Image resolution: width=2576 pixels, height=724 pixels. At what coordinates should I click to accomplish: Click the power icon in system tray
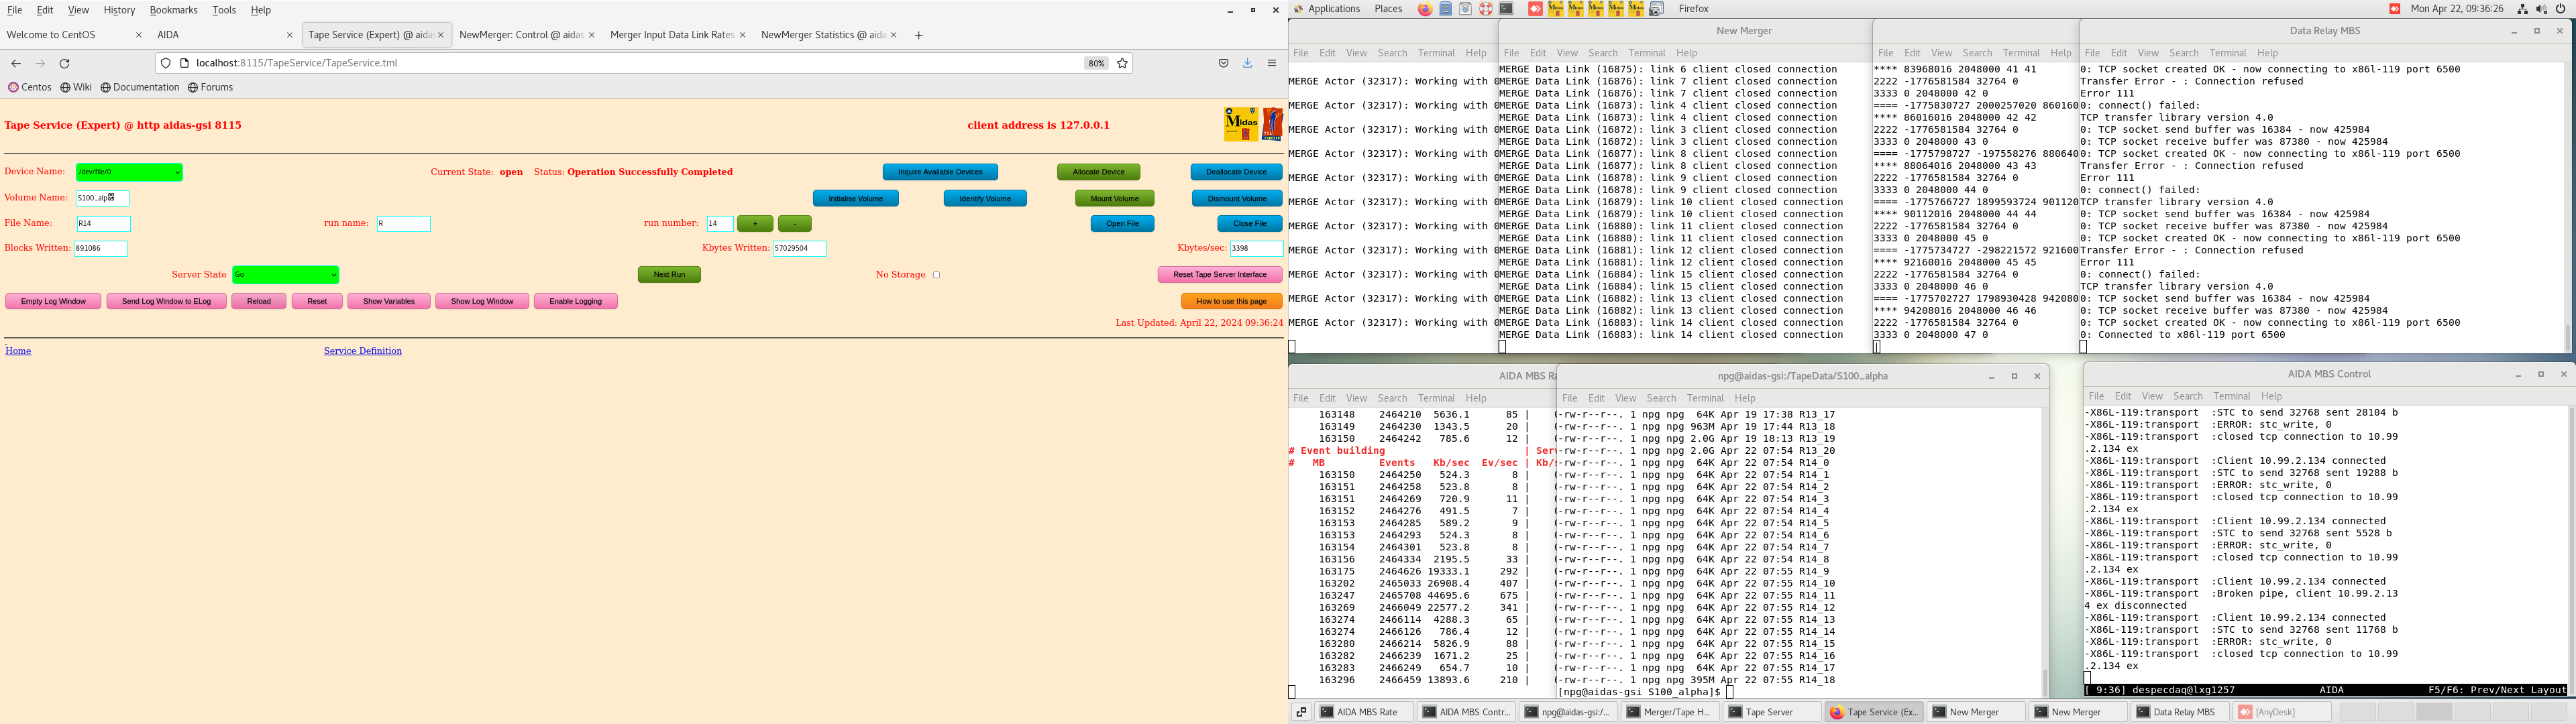pos(2561,9)
